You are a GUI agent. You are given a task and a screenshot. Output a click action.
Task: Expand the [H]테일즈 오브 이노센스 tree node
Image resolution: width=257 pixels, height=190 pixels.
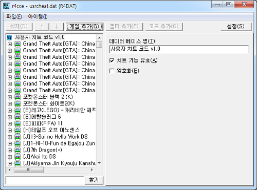pyautogui.click(x=10, y=131)
